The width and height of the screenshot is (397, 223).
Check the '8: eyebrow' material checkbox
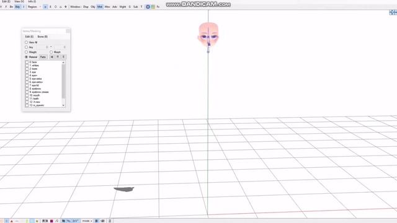pos(27,89)
